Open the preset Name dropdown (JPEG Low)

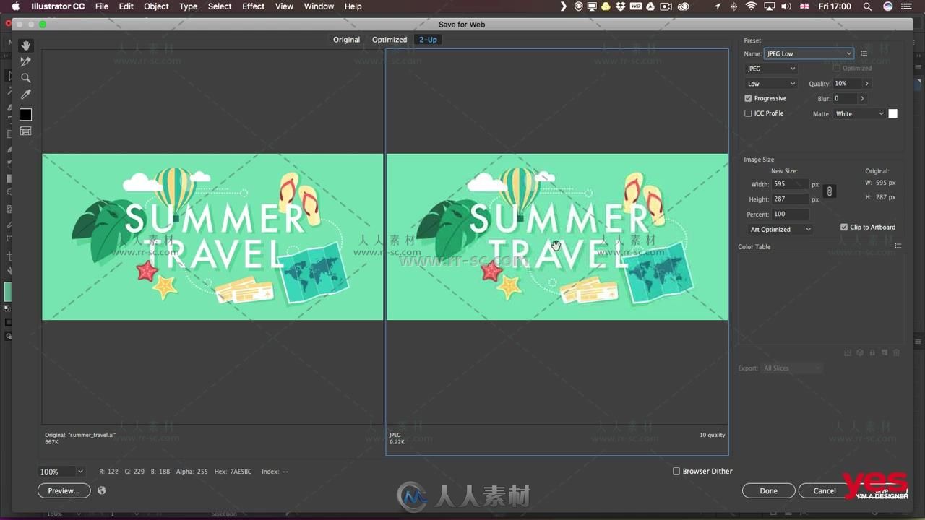(809, 53)
